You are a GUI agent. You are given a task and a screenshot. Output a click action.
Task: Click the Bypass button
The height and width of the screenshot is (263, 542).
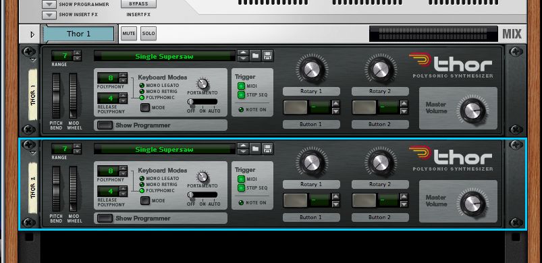click(138, 4)
